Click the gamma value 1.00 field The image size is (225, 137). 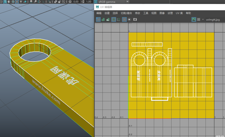point(89,2)
